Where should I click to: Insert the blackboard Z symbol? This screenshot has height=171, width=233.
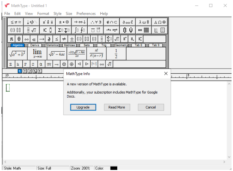coord(11,64)
